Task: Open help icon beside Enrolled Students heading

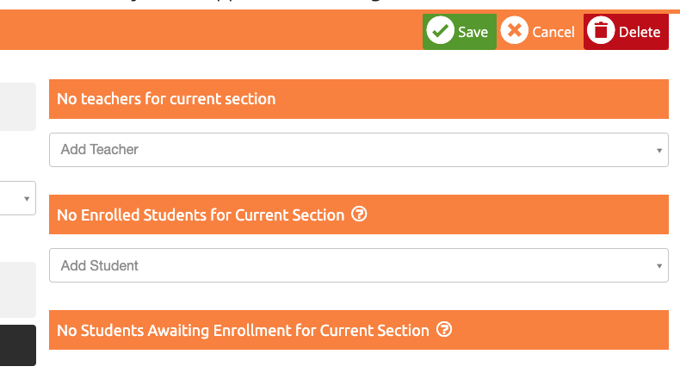Action: (x=359, y=214)
